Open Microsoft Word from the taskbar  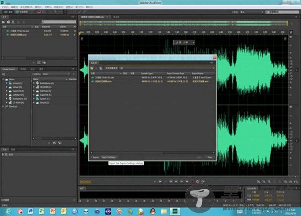point(30,211)
